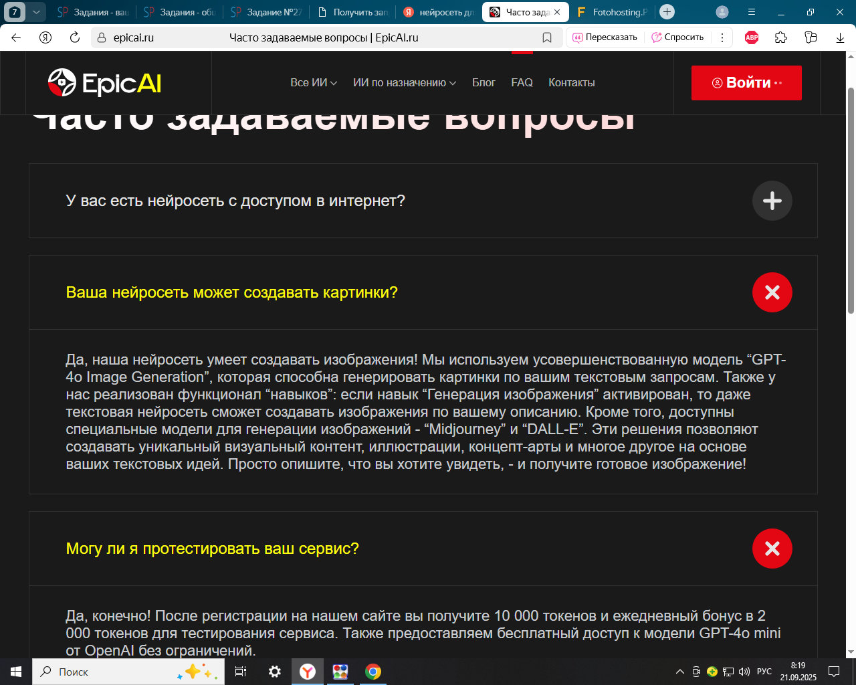This screenshot has width=856, height=685.
Task: Click the tab group counter showing 7
Action: 15,12
